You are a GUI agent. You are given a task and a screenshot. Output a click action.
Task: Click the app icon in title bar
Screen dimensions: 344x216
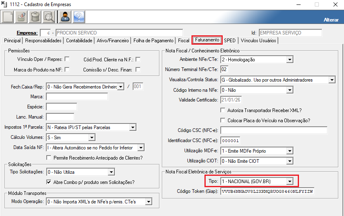click(x=4, y=4)
